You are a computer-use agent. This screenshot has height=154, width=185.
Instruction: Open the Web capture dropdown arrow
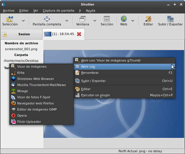(x=133, y=21)
